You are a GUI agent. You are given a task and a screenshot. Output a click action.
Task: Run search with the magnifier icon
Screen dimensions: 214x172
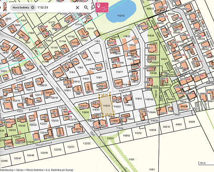tap(86, 7)
